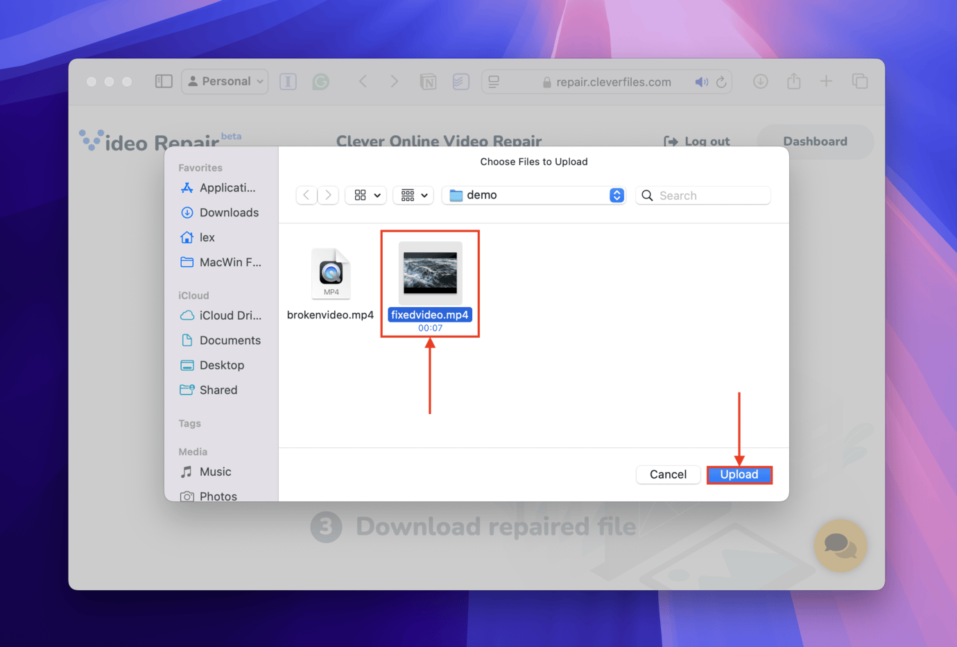Click the file dialog forward chevron
Image resolution: width=957 pixels, height=647 pixels.
point(328,196)
